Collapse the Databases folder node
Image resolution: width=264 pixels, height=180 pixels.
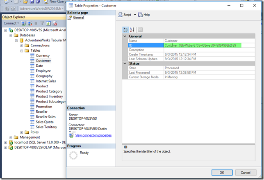point(11,36)
